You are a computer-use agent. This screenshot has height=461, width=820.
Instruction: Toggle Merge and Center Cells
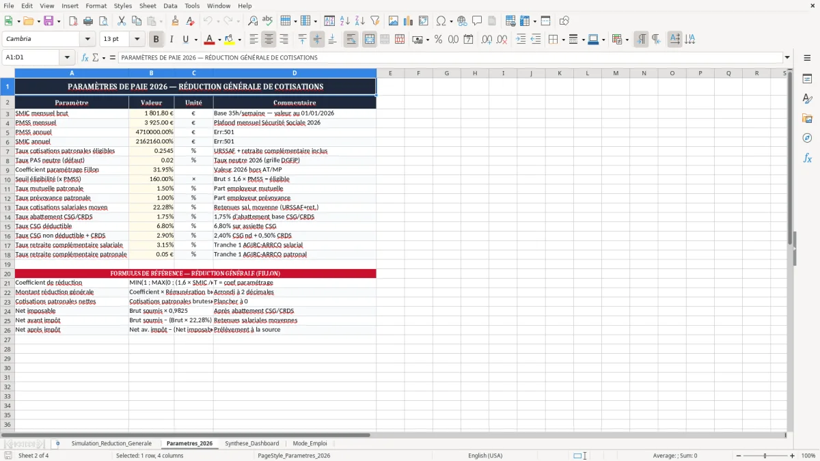369,40
